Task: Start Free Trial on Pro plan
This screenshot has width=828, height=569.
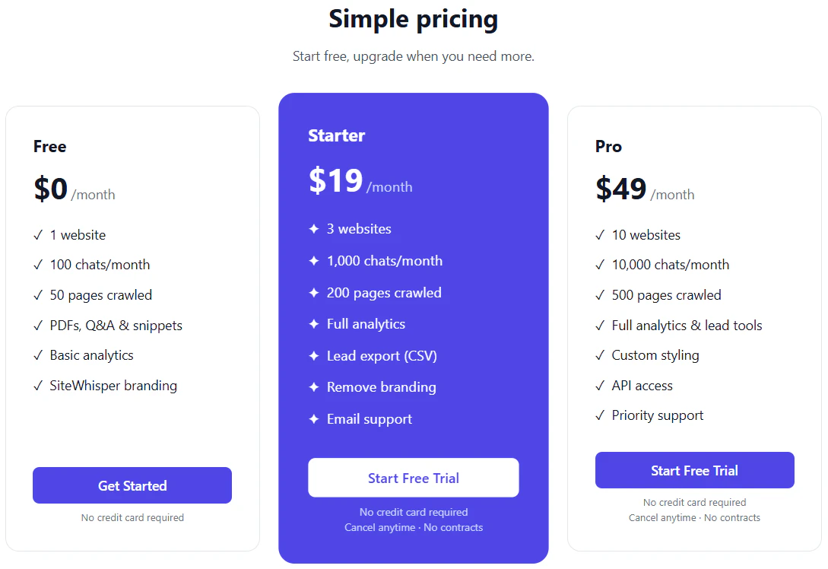Action: [694, 470]
